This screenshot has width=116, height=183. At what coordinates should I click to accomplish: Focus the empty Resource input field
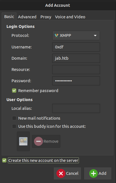click(x=76, y=70)
